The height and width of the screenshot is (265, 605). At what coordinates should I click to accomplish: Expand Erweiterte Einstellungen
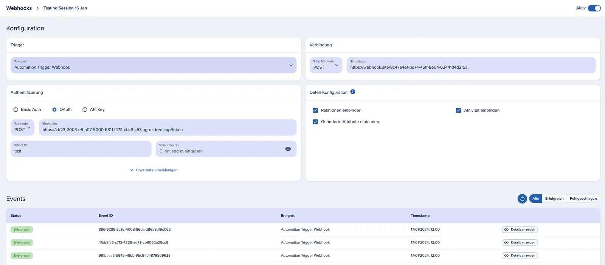[x=154, y=170]
